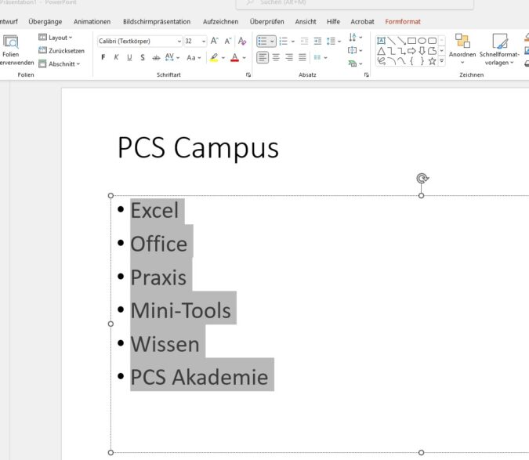This screenshot has height=460, width=529.
Task: Open line spacing options
Action: pos(333,42)
